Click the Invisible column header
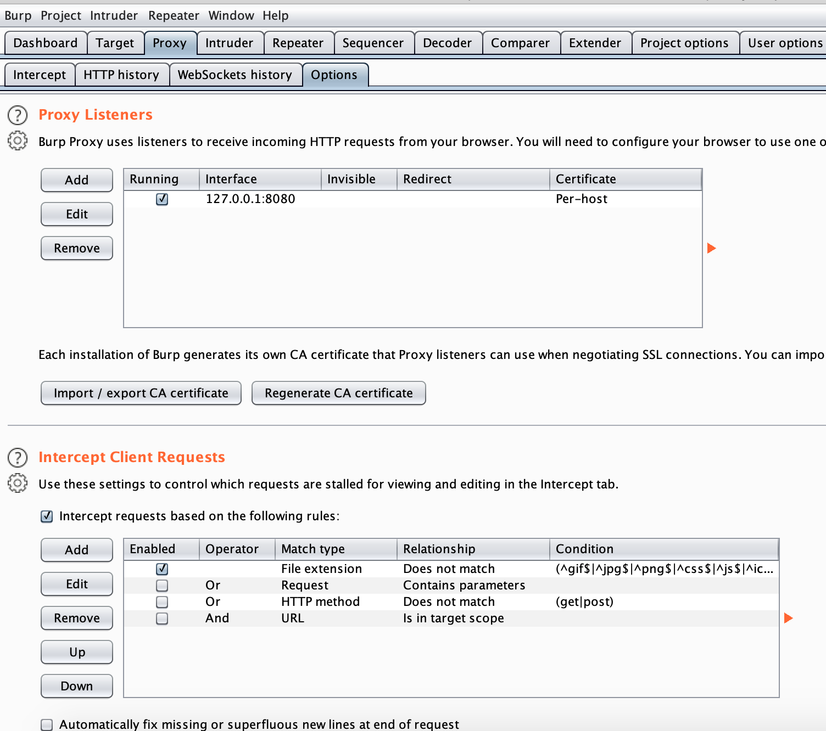The width and height of the screenshot is (826, 731). coord(359,179)
